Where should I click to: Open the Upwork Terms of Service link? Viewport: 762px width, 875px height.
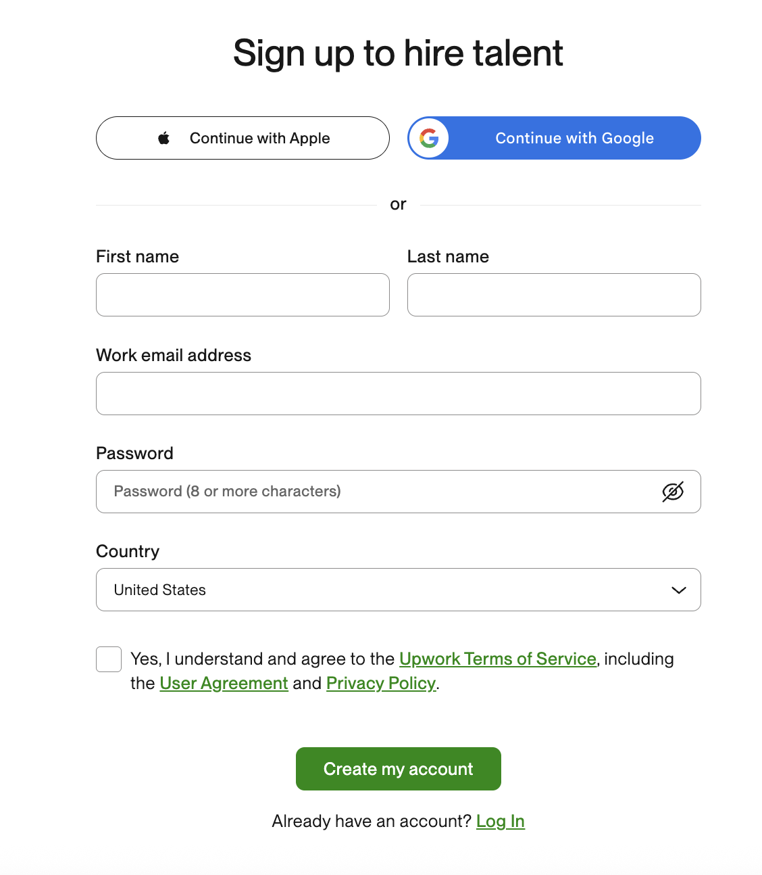pyautogui.click(x=498, y=659)
